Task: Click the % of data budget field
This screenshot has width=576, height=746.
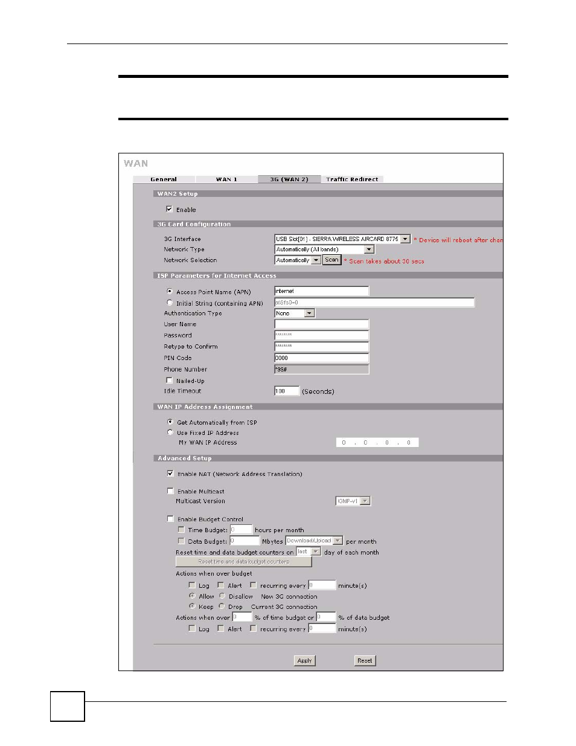Action: pos(326,617)
